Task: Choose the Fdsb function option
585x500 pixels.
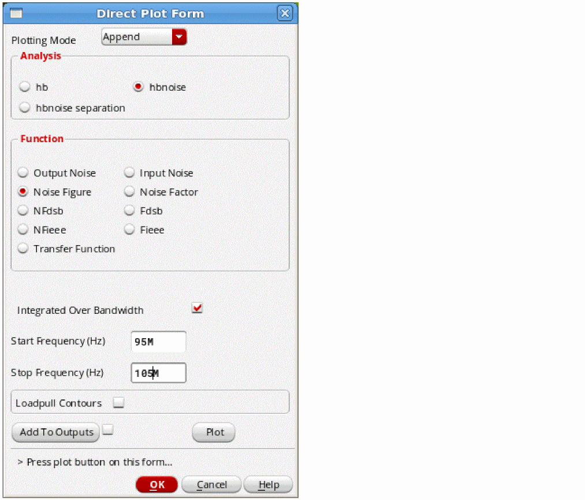Action: (x=129, y=210)
